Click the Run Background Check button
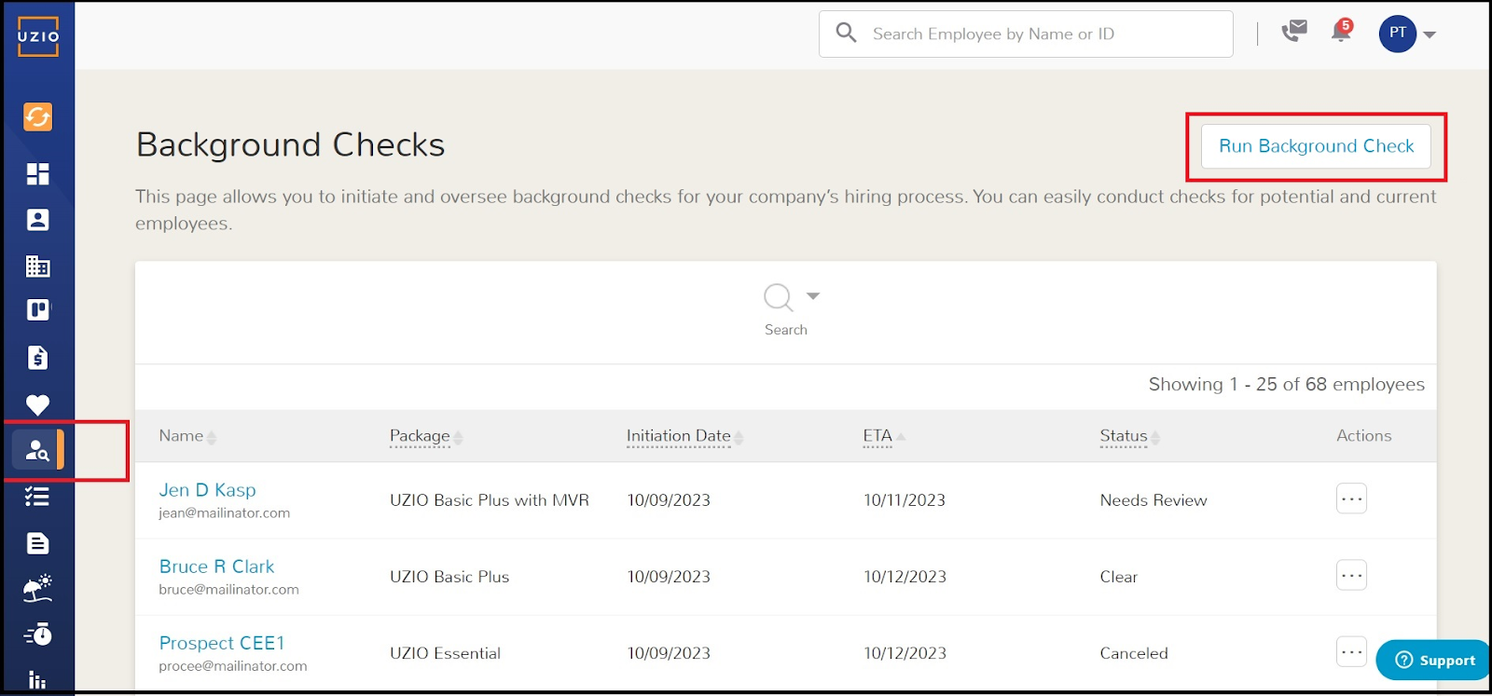 [x=1316, y=146]
